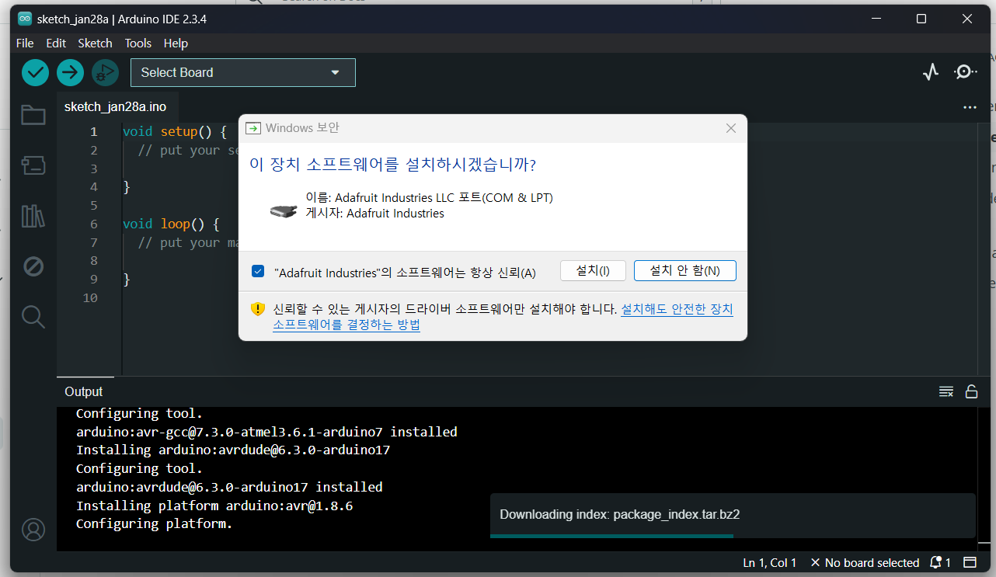Click the 'void loop() {' code line
The image size is (996, 577).
point(172,224)
